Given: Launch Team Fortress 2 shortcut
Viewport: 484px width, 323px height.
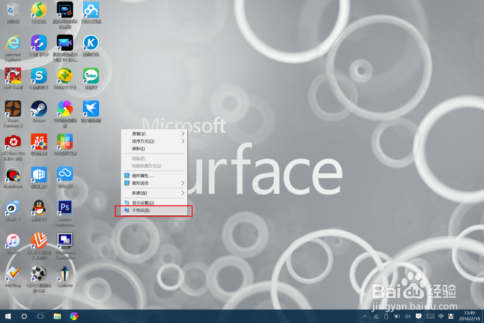Looking at the screenshot, I should (x=13, y=114).
